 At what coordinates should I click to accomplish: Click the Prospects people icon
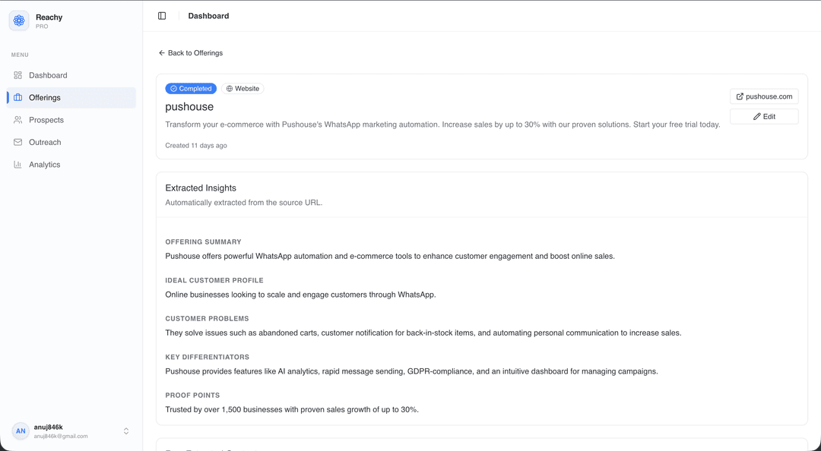(x=17, y=120)
